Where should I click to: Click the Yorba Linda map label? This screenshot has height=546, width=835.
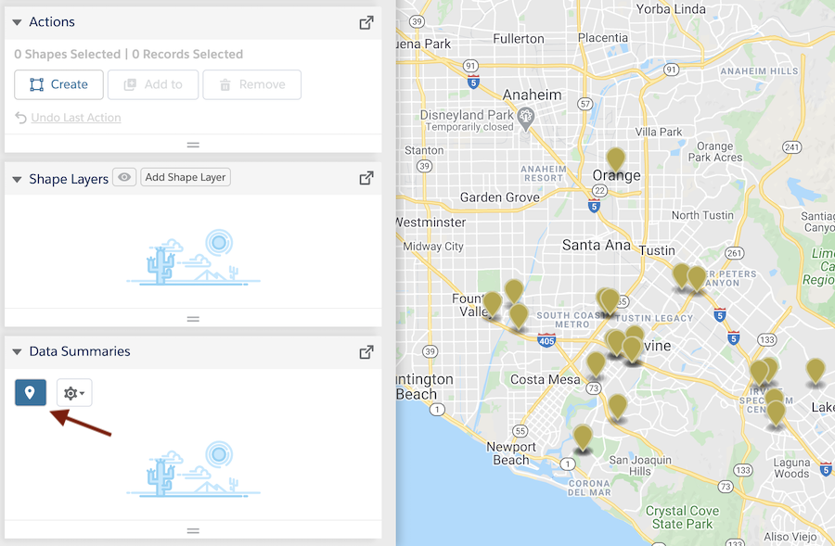pyautogui.click(x=671, y=9)
